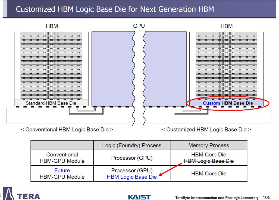Select 'Processor (GPU)' in the Conventional row
This screenshot has height=200, width=279.
[x=132, y=158]
